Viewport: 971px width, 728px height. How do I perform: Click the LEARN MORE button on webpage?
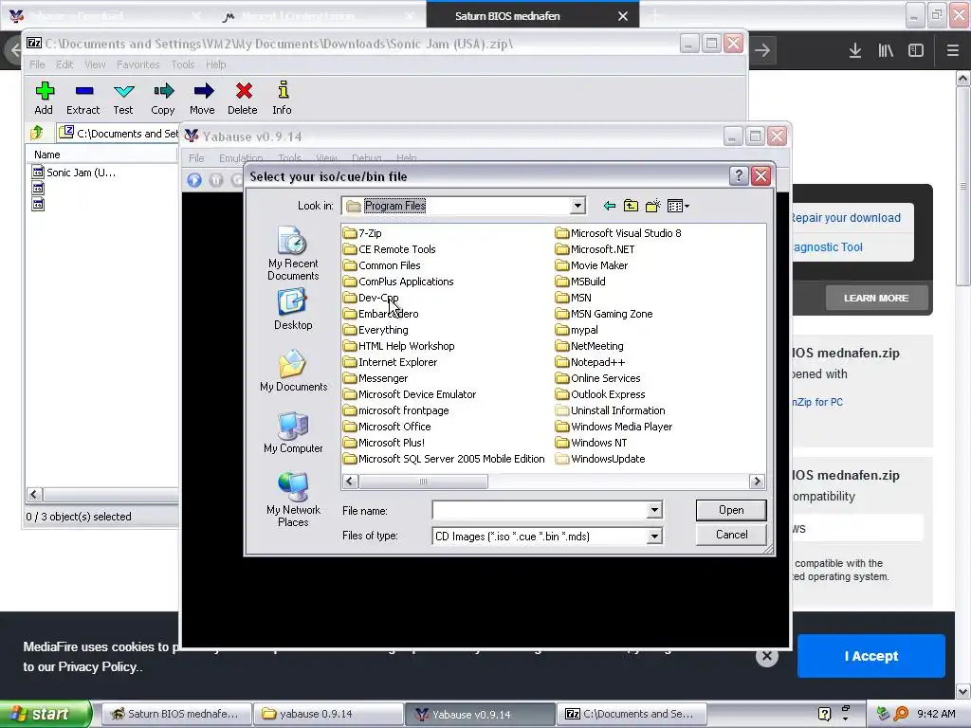coord(876,299)
